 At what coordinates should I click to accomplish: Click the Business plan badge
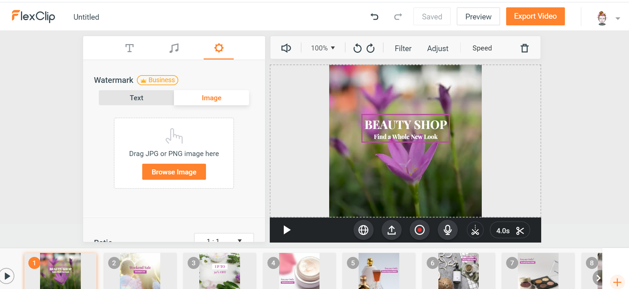click(x=158, y=80)
